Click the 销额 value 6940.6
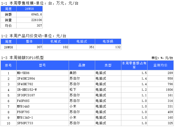 click(x=30, y=14)
